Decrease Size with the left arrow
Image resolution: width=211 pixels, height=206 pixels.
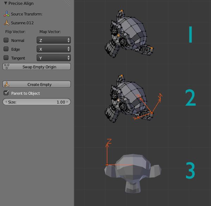click(6, 102)
